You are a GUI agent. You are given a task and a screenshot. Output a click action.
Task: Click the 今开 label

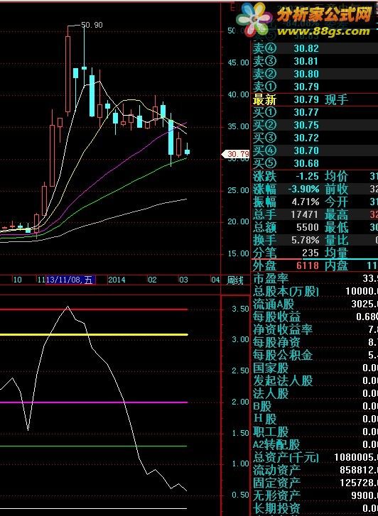tap(336, 202)
